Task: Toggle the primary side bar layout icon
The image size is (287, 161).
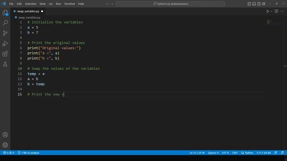Action: [x=249, y=4]
